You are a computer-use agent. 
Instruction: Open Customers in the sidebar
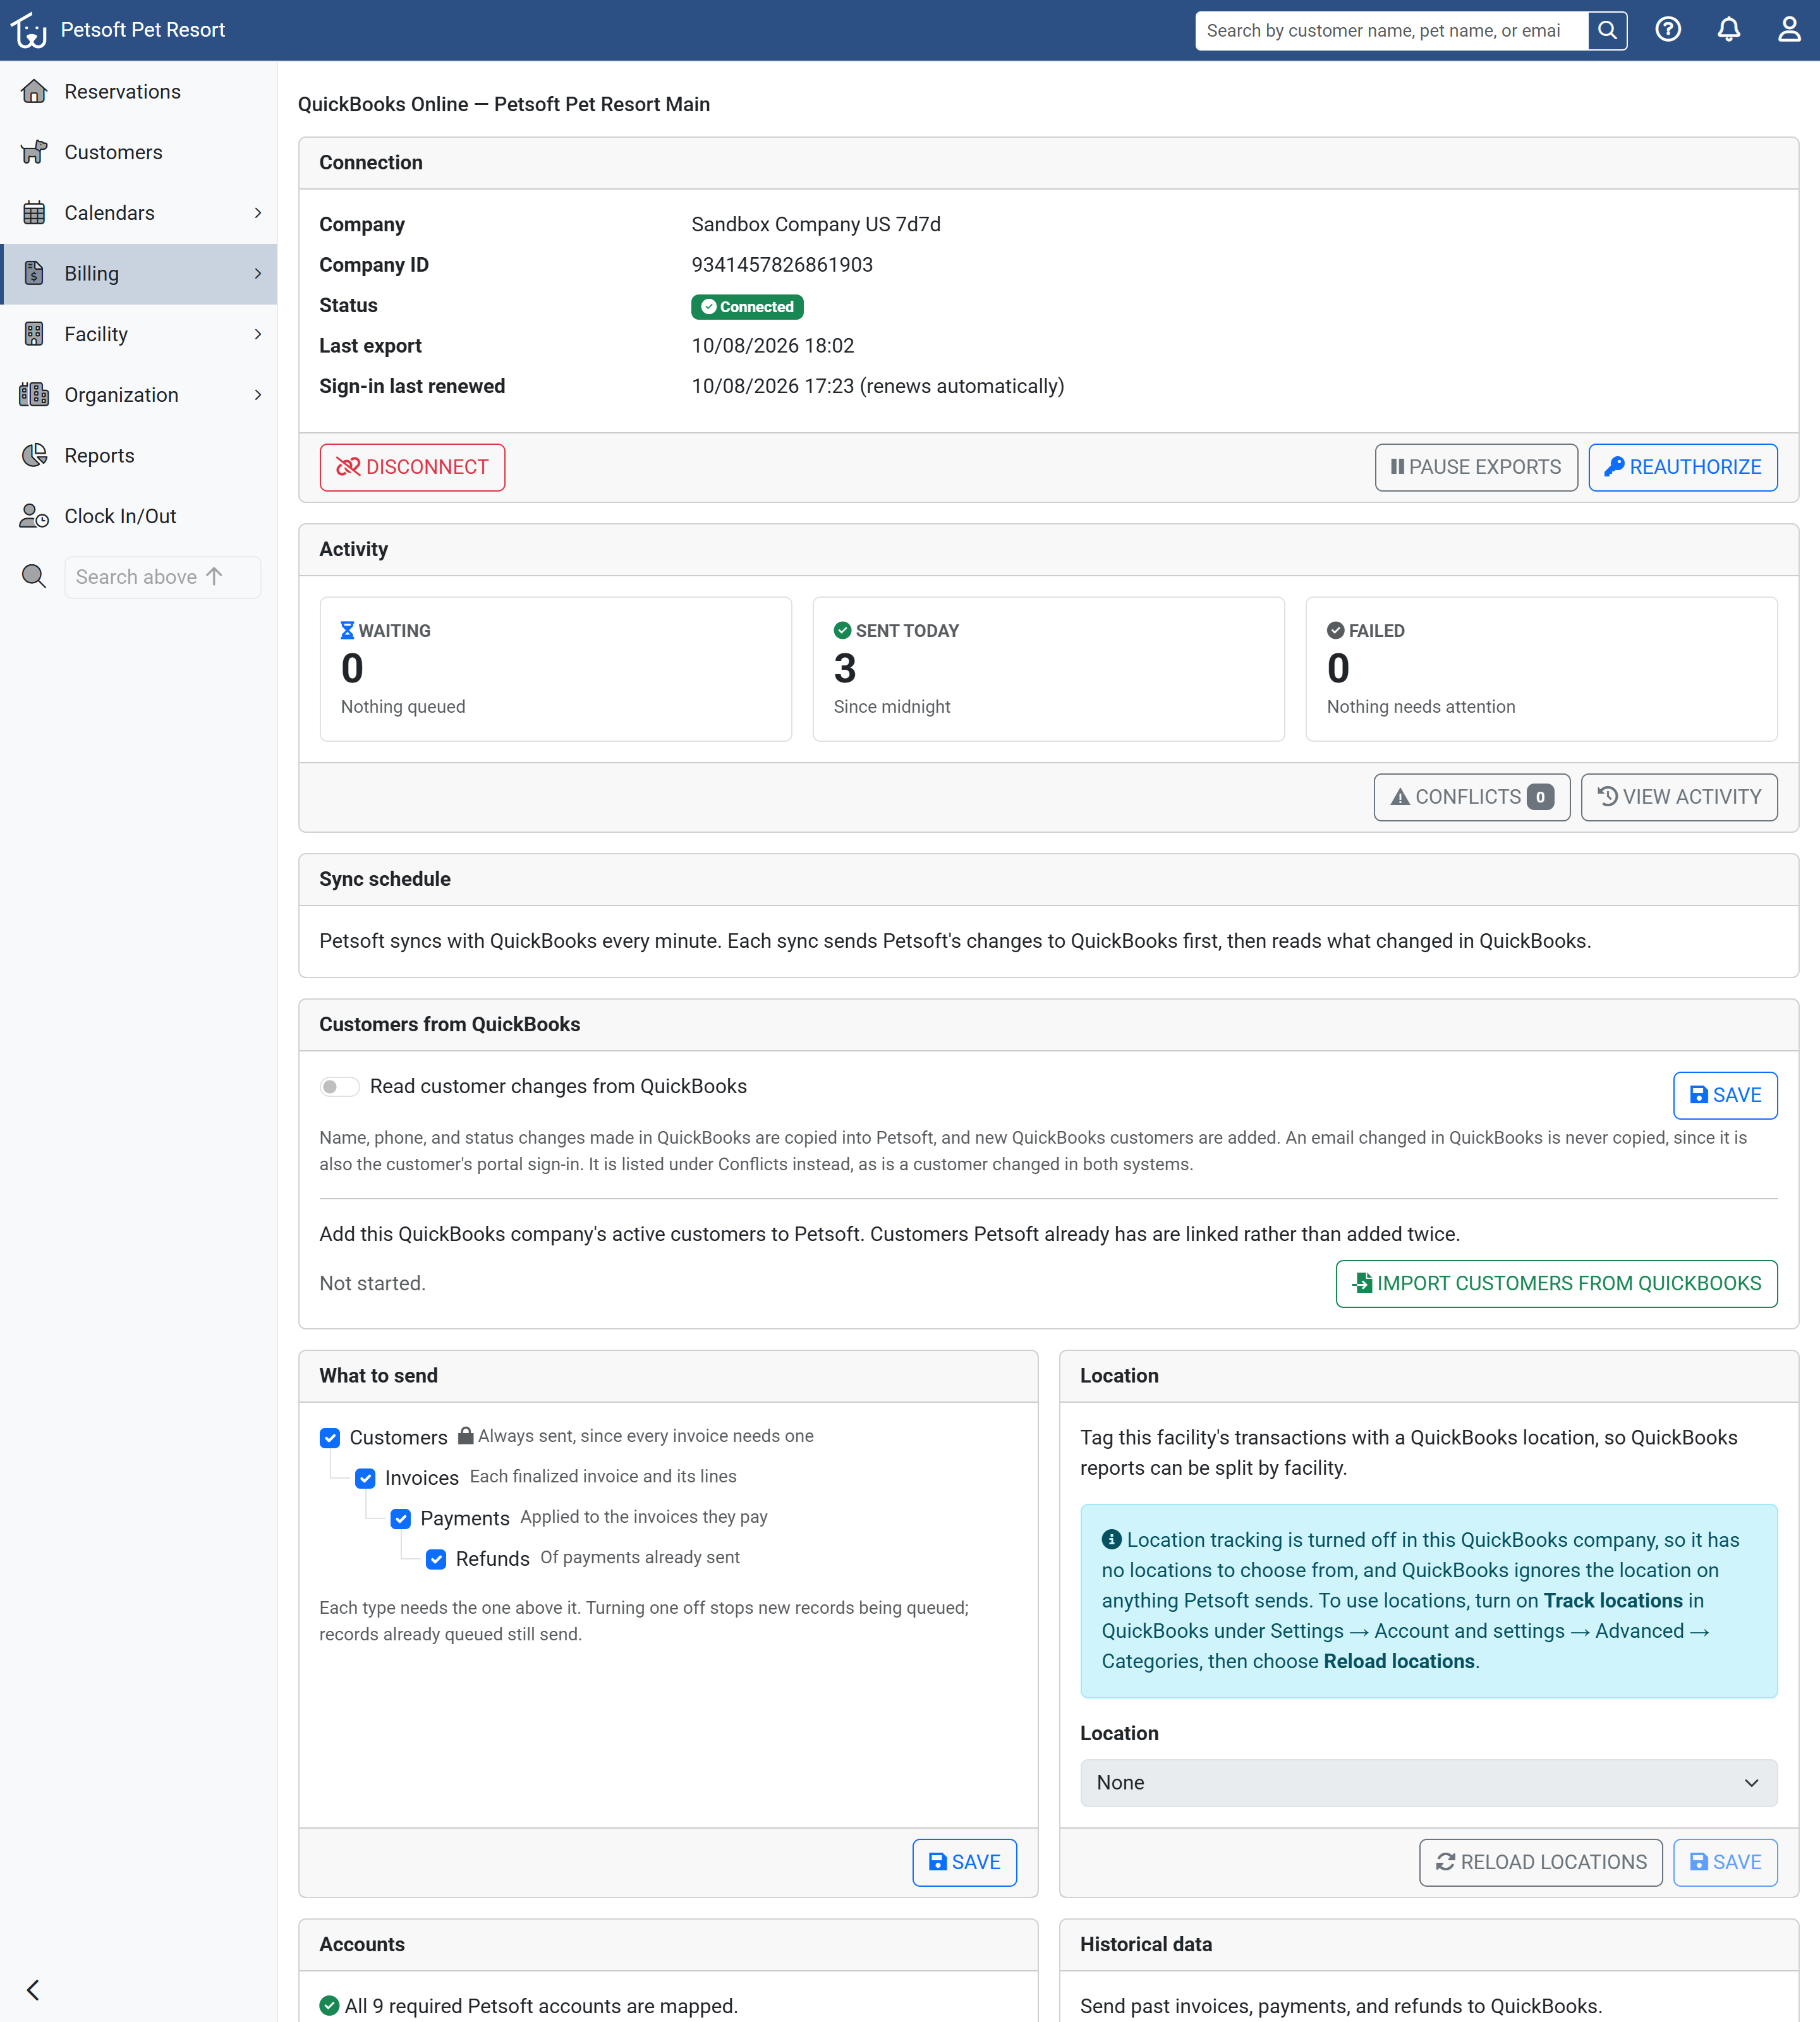(139, 152)
